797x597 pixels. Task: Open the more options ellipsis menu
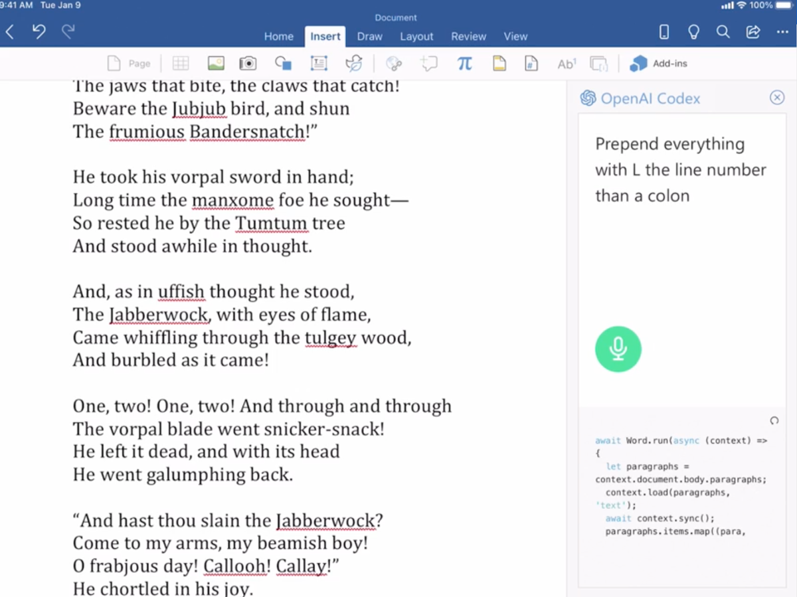click(782, 31)
